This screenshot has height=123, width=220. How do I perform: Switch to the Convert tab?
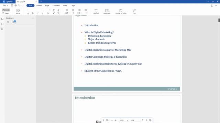tap(39, 5)
